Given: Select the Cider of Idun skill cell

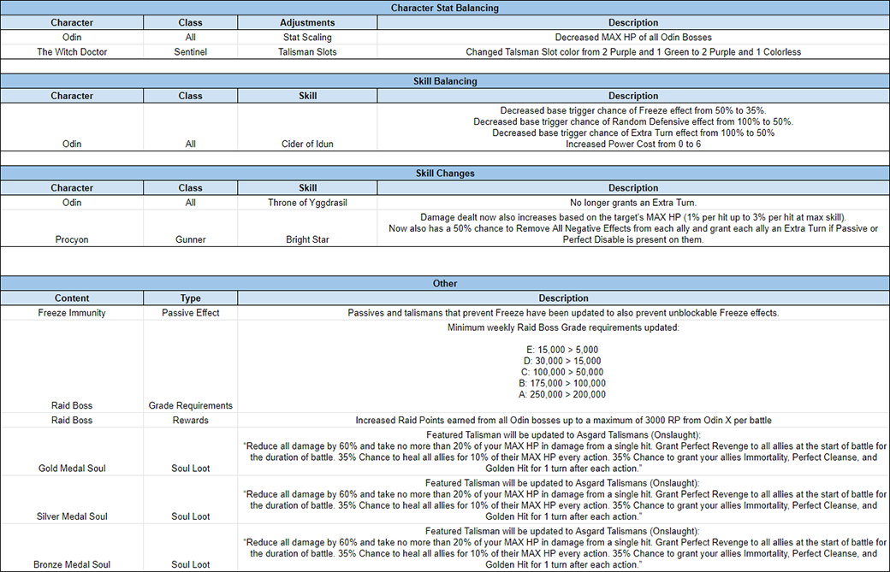Looking at the screenshot, I should point(307,144).
